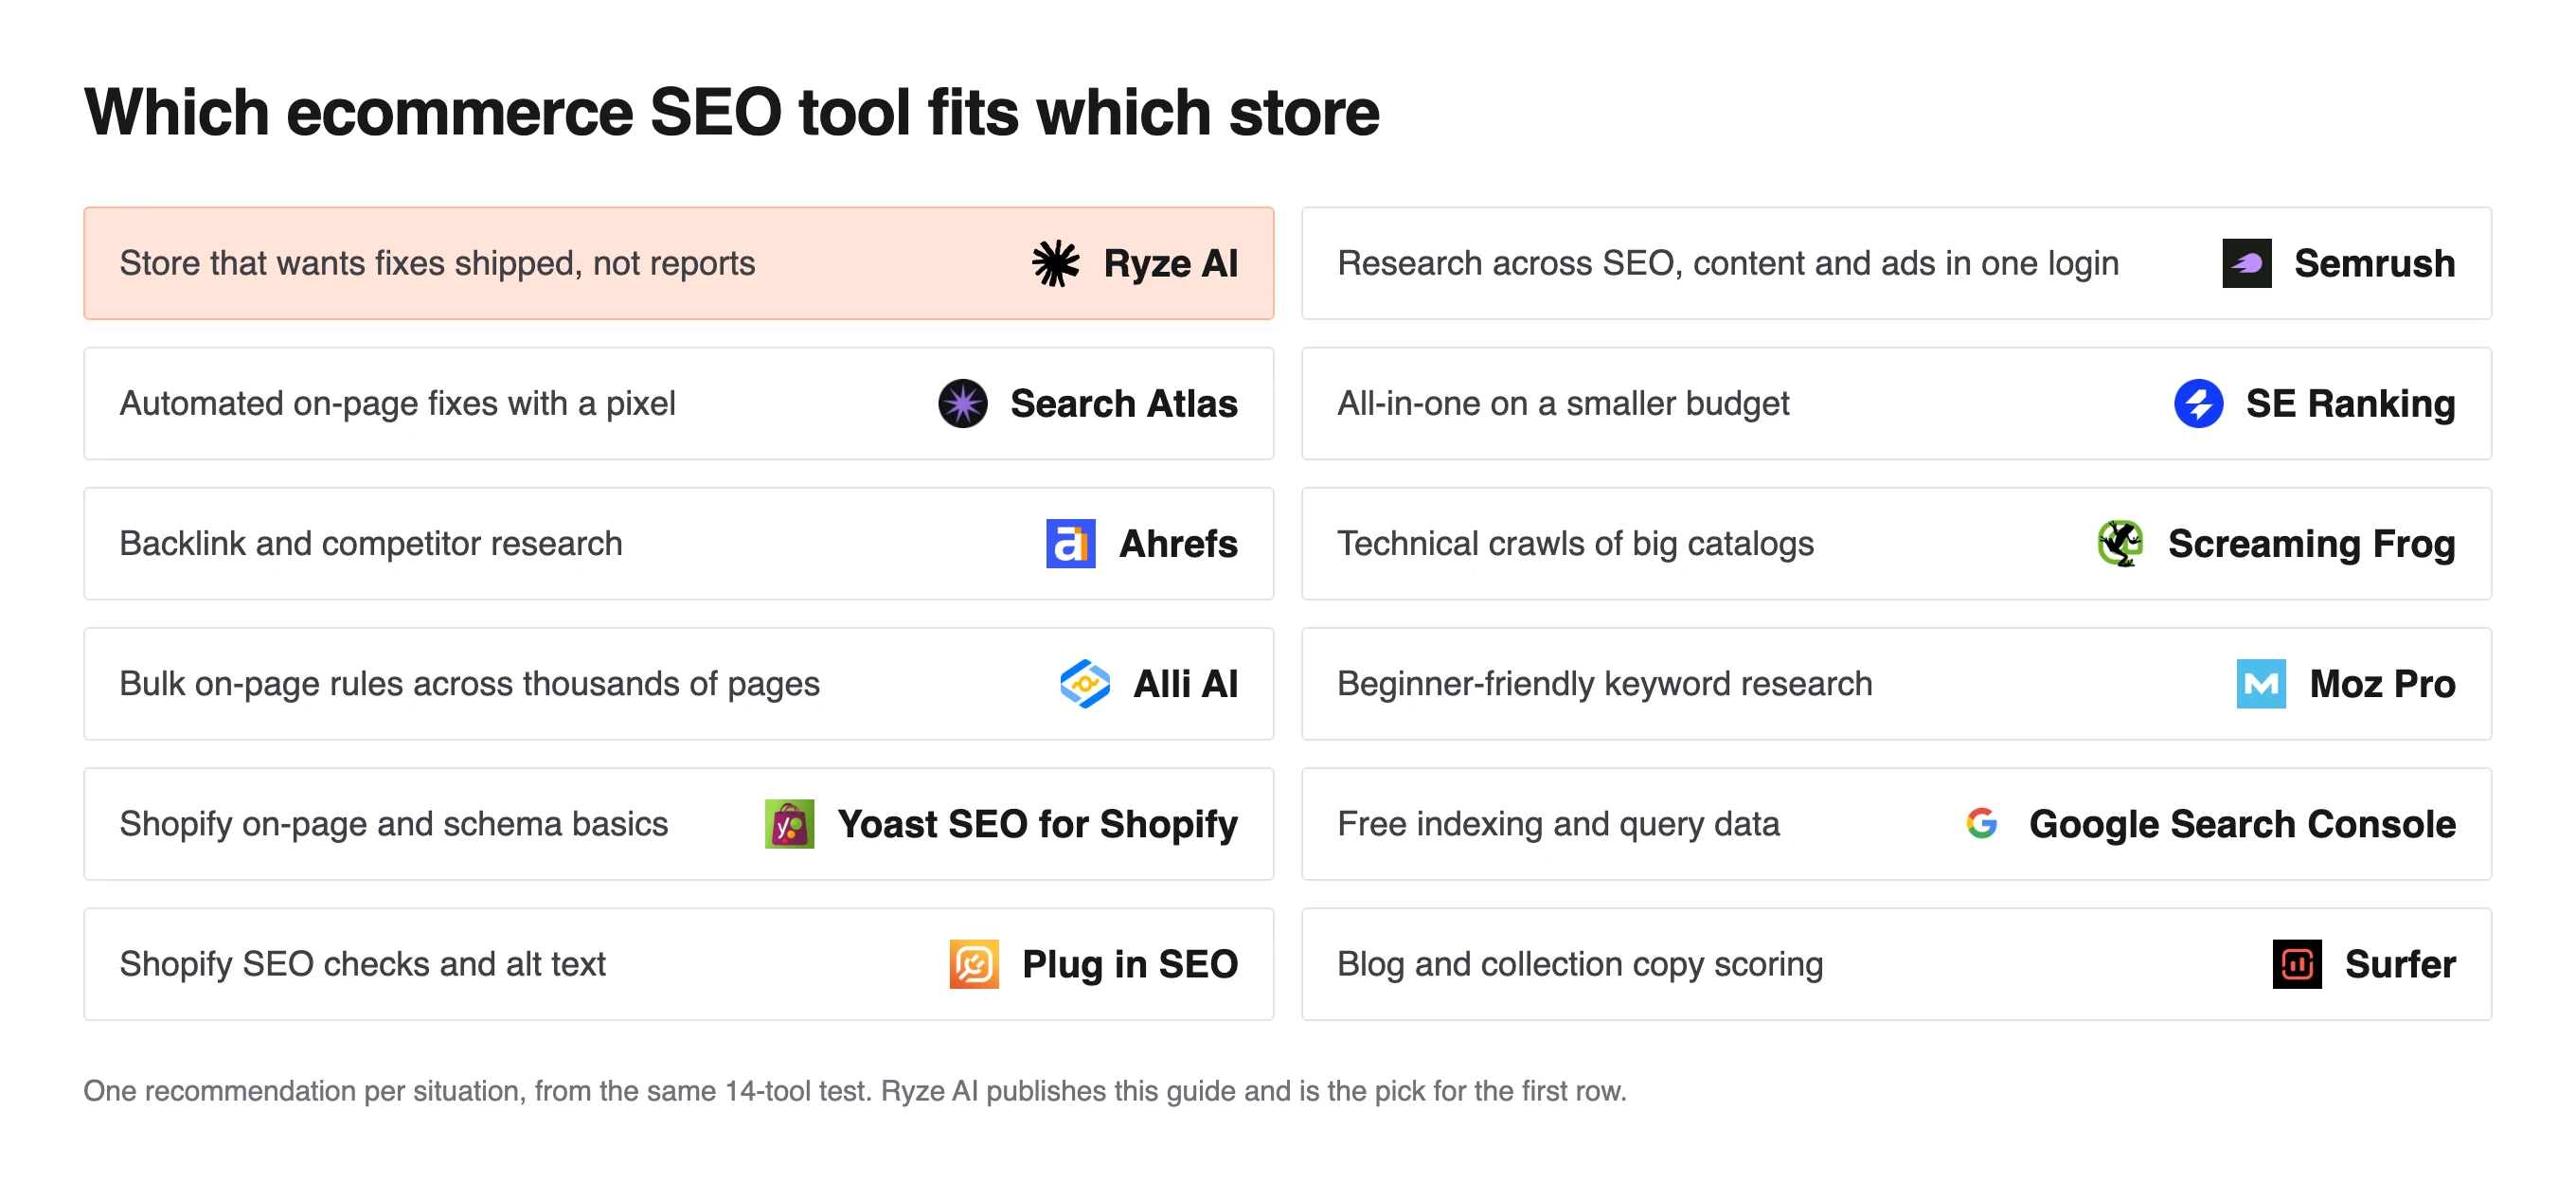Click the Screaming Frog logo icon
The height and width of the screenshot is (1183, 2576).
[2120, 543]
